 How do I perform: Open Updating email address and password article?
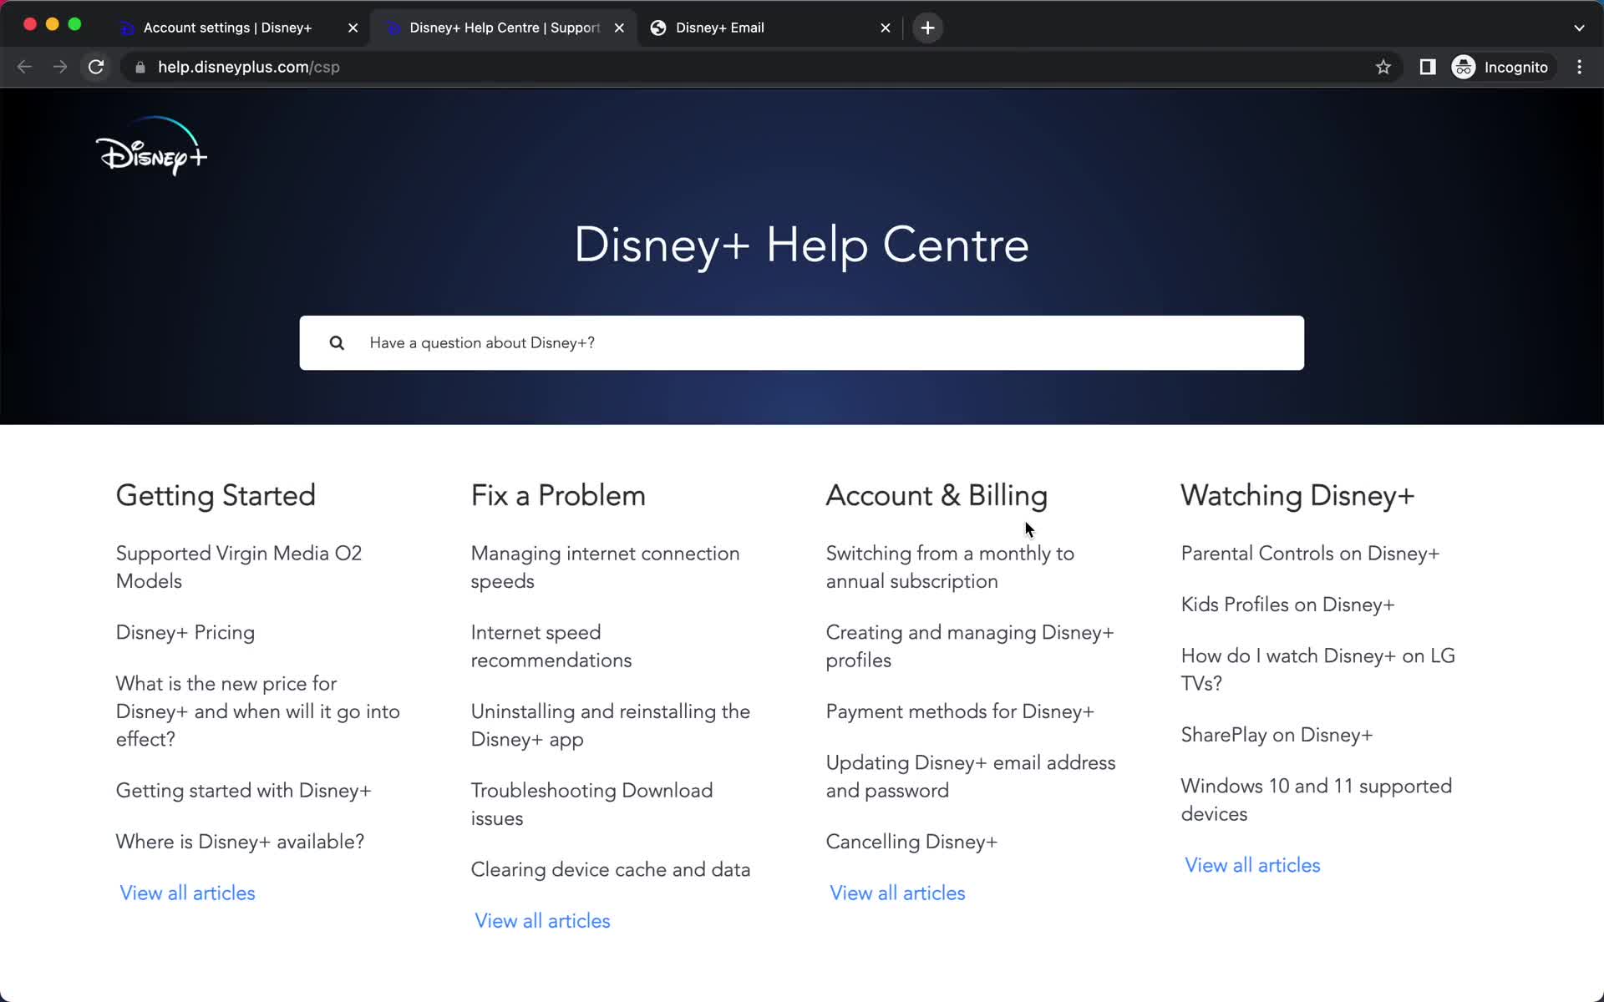pos(971,777)
